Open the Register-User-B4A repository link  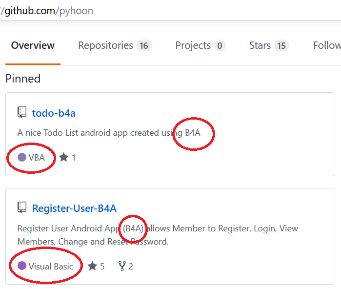tap(74, 208)
